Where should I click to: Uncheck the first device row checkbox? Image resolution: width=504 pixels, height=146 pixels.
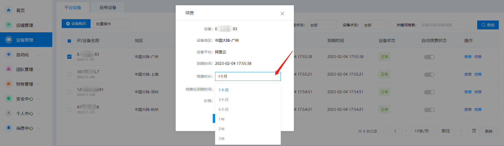[x=69, y=57]
